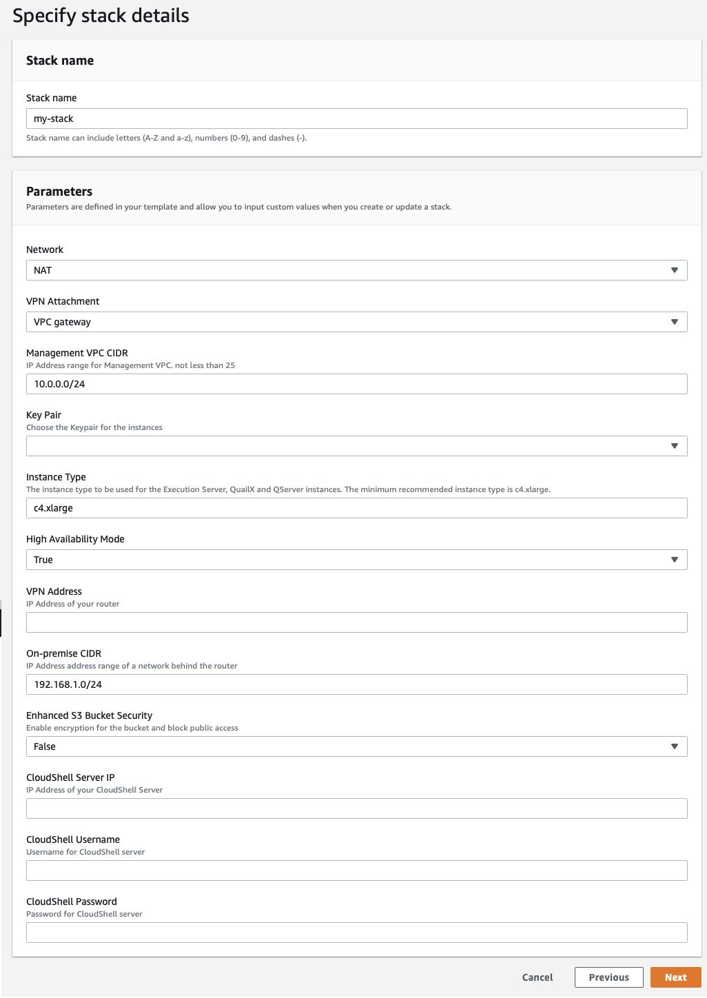Open Enhanced S3 Bucket Security dropdown
This screenshot has height=998, width=707.
[x=345, y=746]
